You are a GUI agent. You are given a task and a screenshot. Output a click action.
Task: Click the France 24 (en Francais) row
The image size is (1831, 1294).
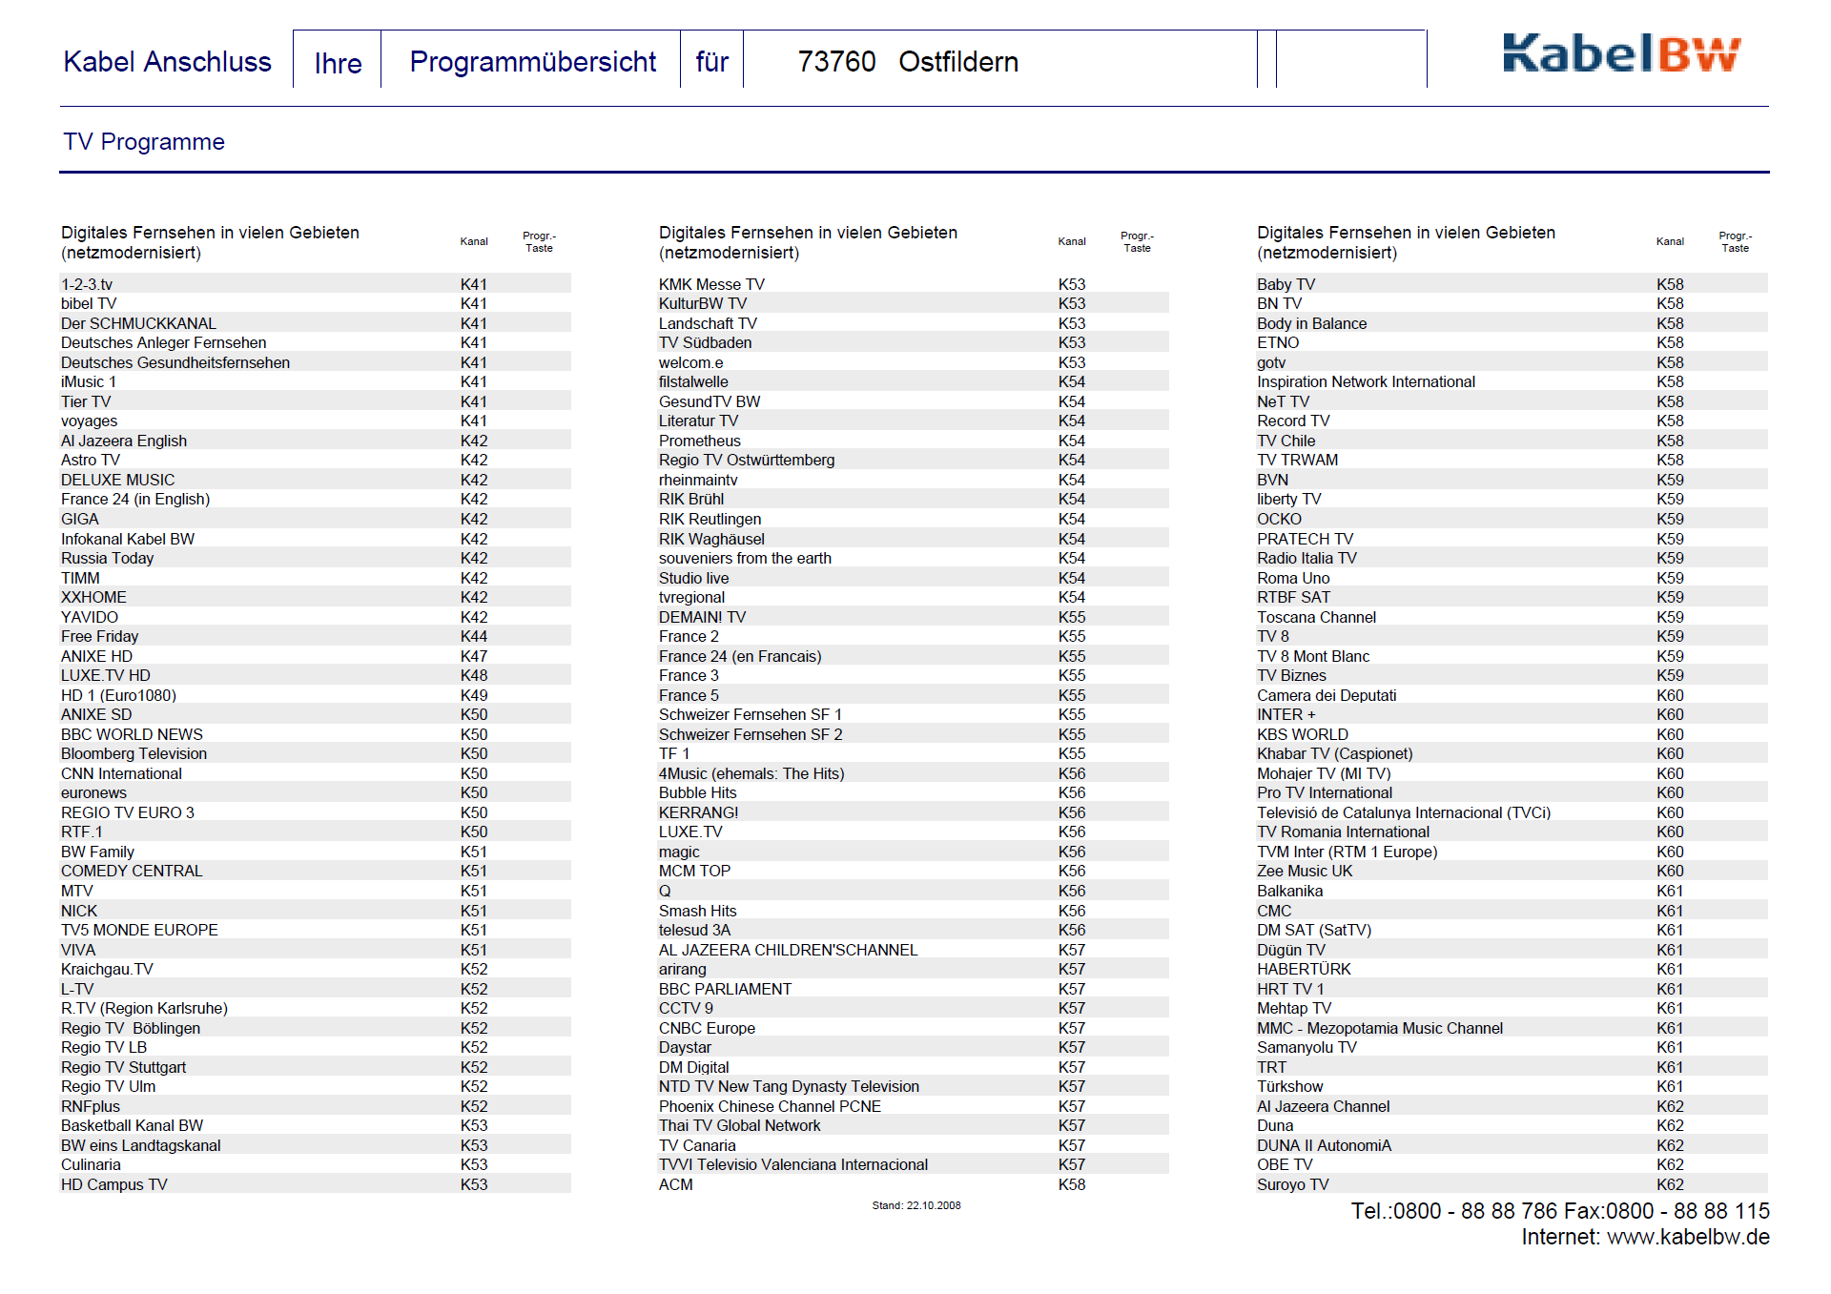[739, 656]
